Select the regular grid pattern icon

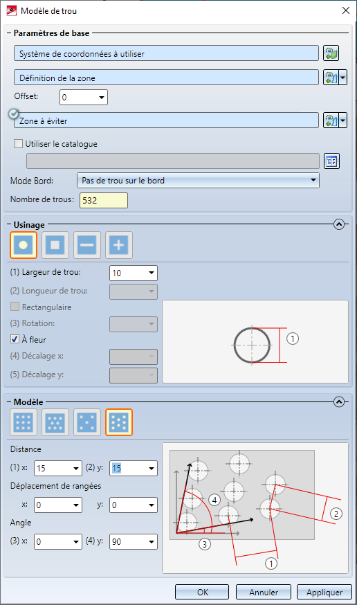point(23,422)
